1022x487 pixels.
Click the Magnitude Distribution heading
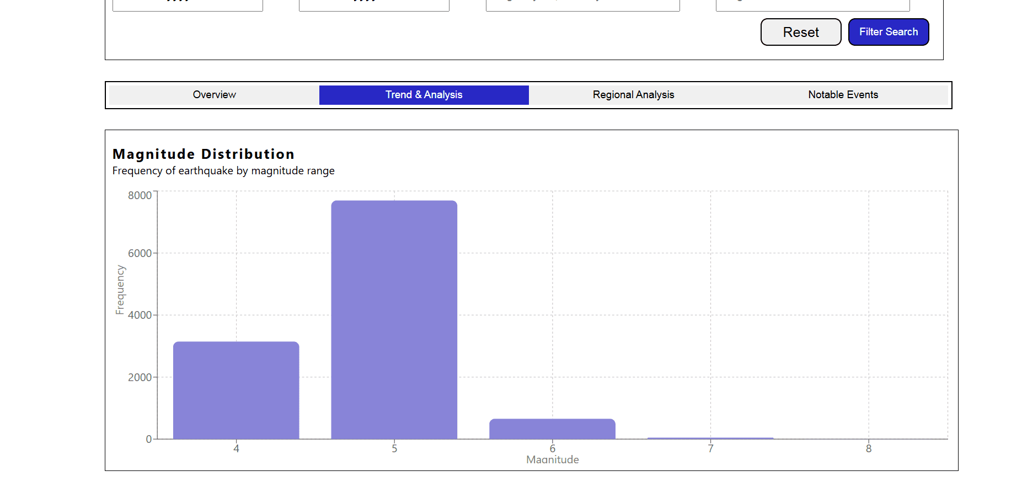pyautogui.click(x=204, y=154)
